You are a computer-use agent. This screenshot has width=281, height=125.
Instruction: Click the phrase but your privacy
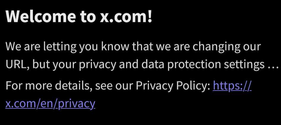click(x=74, y=64)
